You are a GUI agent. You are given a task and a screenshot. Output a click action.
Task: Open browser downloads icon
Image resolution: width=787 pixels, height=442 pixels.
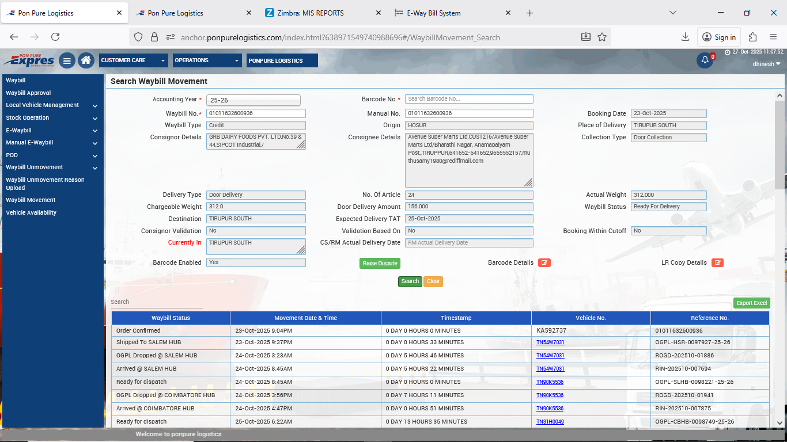[x=685, y=37]
